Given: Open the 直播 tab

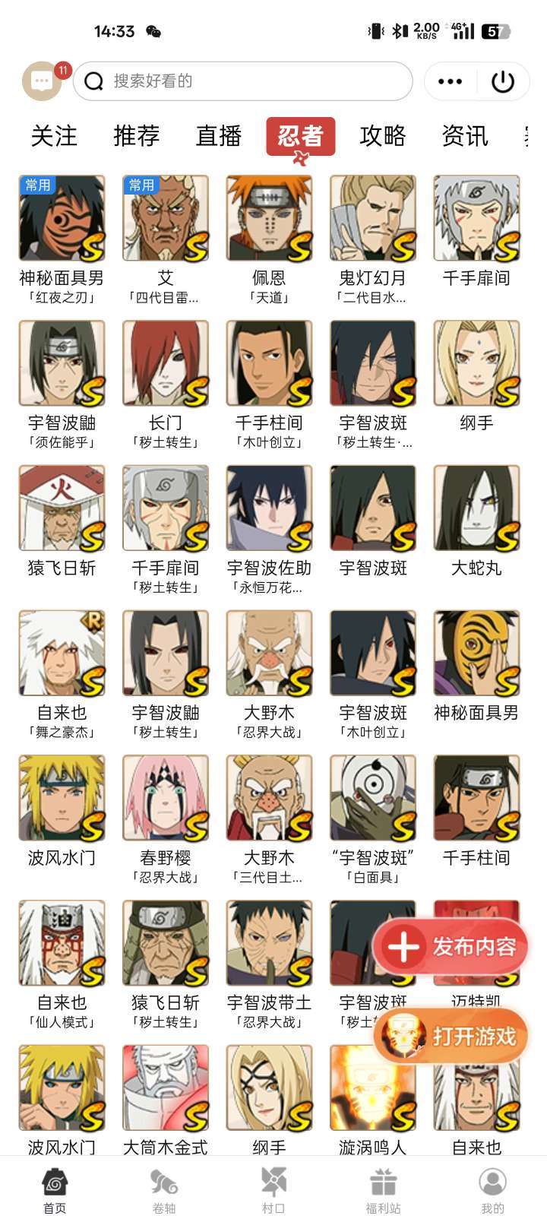Looking at the screenshot, I should click(219, 136).
